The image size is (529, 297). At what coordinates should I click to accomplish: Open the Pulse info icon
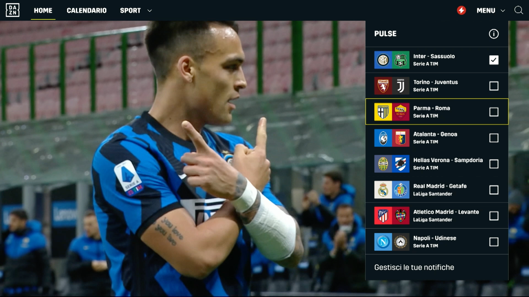click(494, 34)
